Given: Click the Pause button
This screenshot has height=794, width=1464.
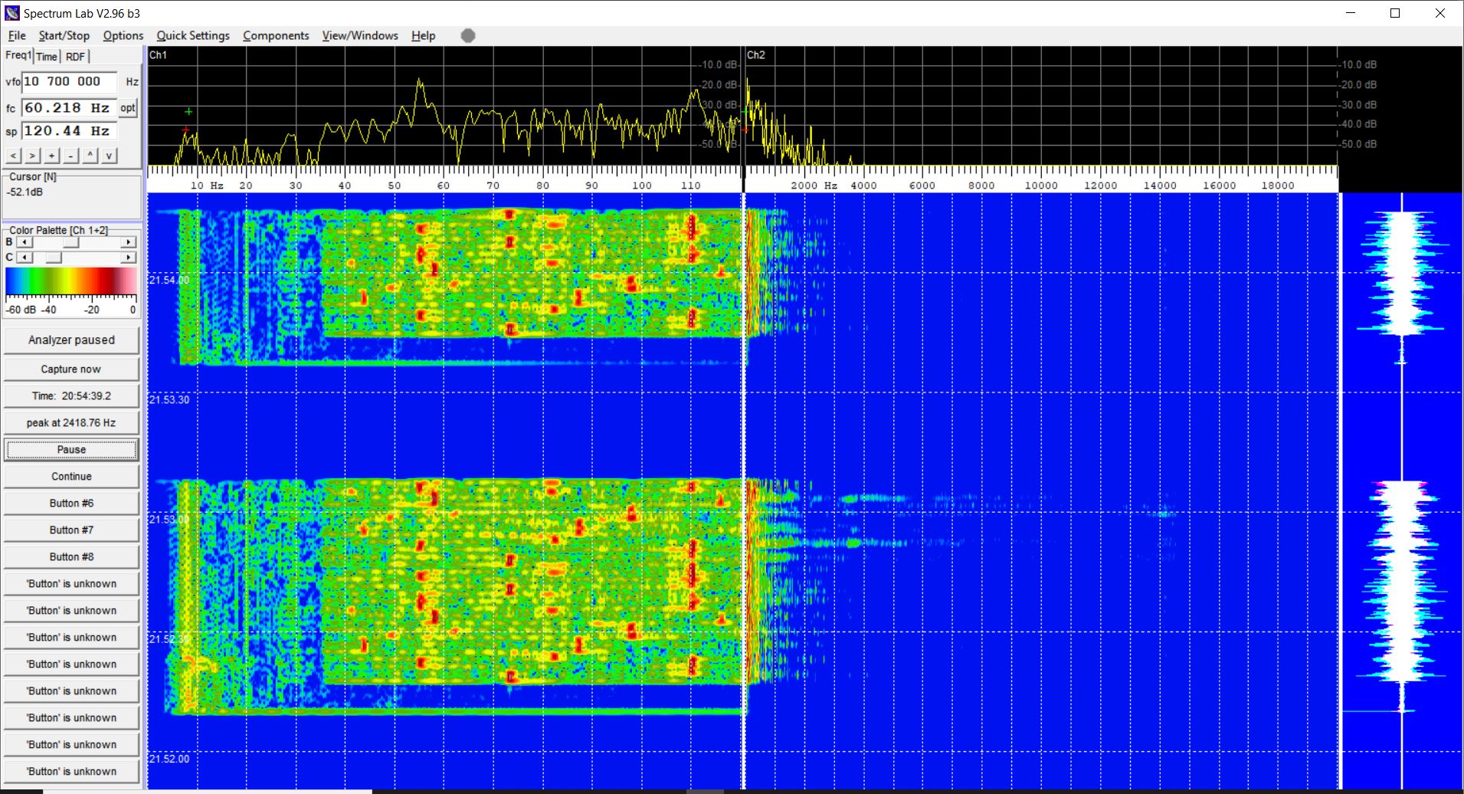Looking at the screenshot, I should (x=71, y=449).
